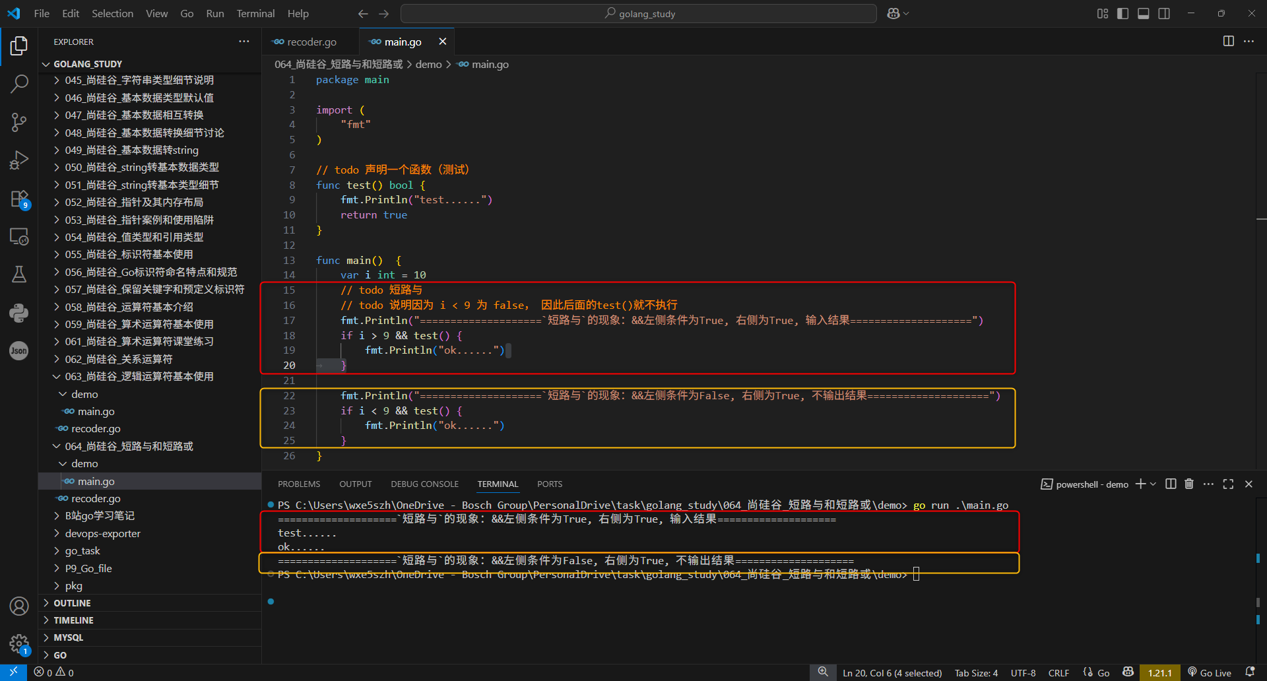
Task: Switch to the PORTS panel tab
Action: pyautogui.click(x=550, y=484)
